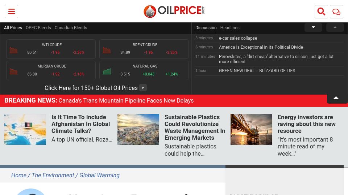Click the Murban Crude red chart icon
The image size is (348, 195).
pyautogui.click(x=13, y=71)
